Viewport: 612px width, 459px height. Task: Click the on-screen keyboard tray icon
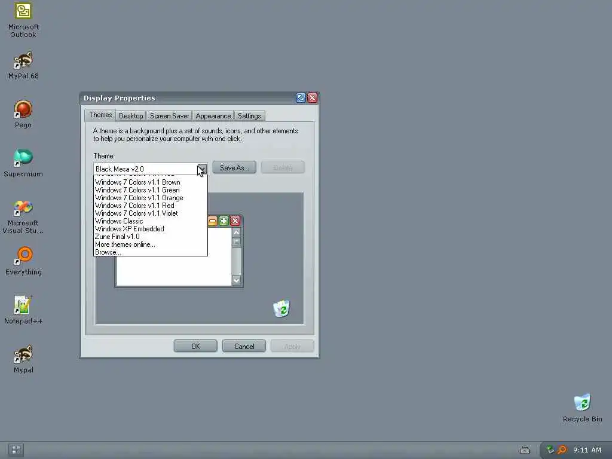[525, 451]
